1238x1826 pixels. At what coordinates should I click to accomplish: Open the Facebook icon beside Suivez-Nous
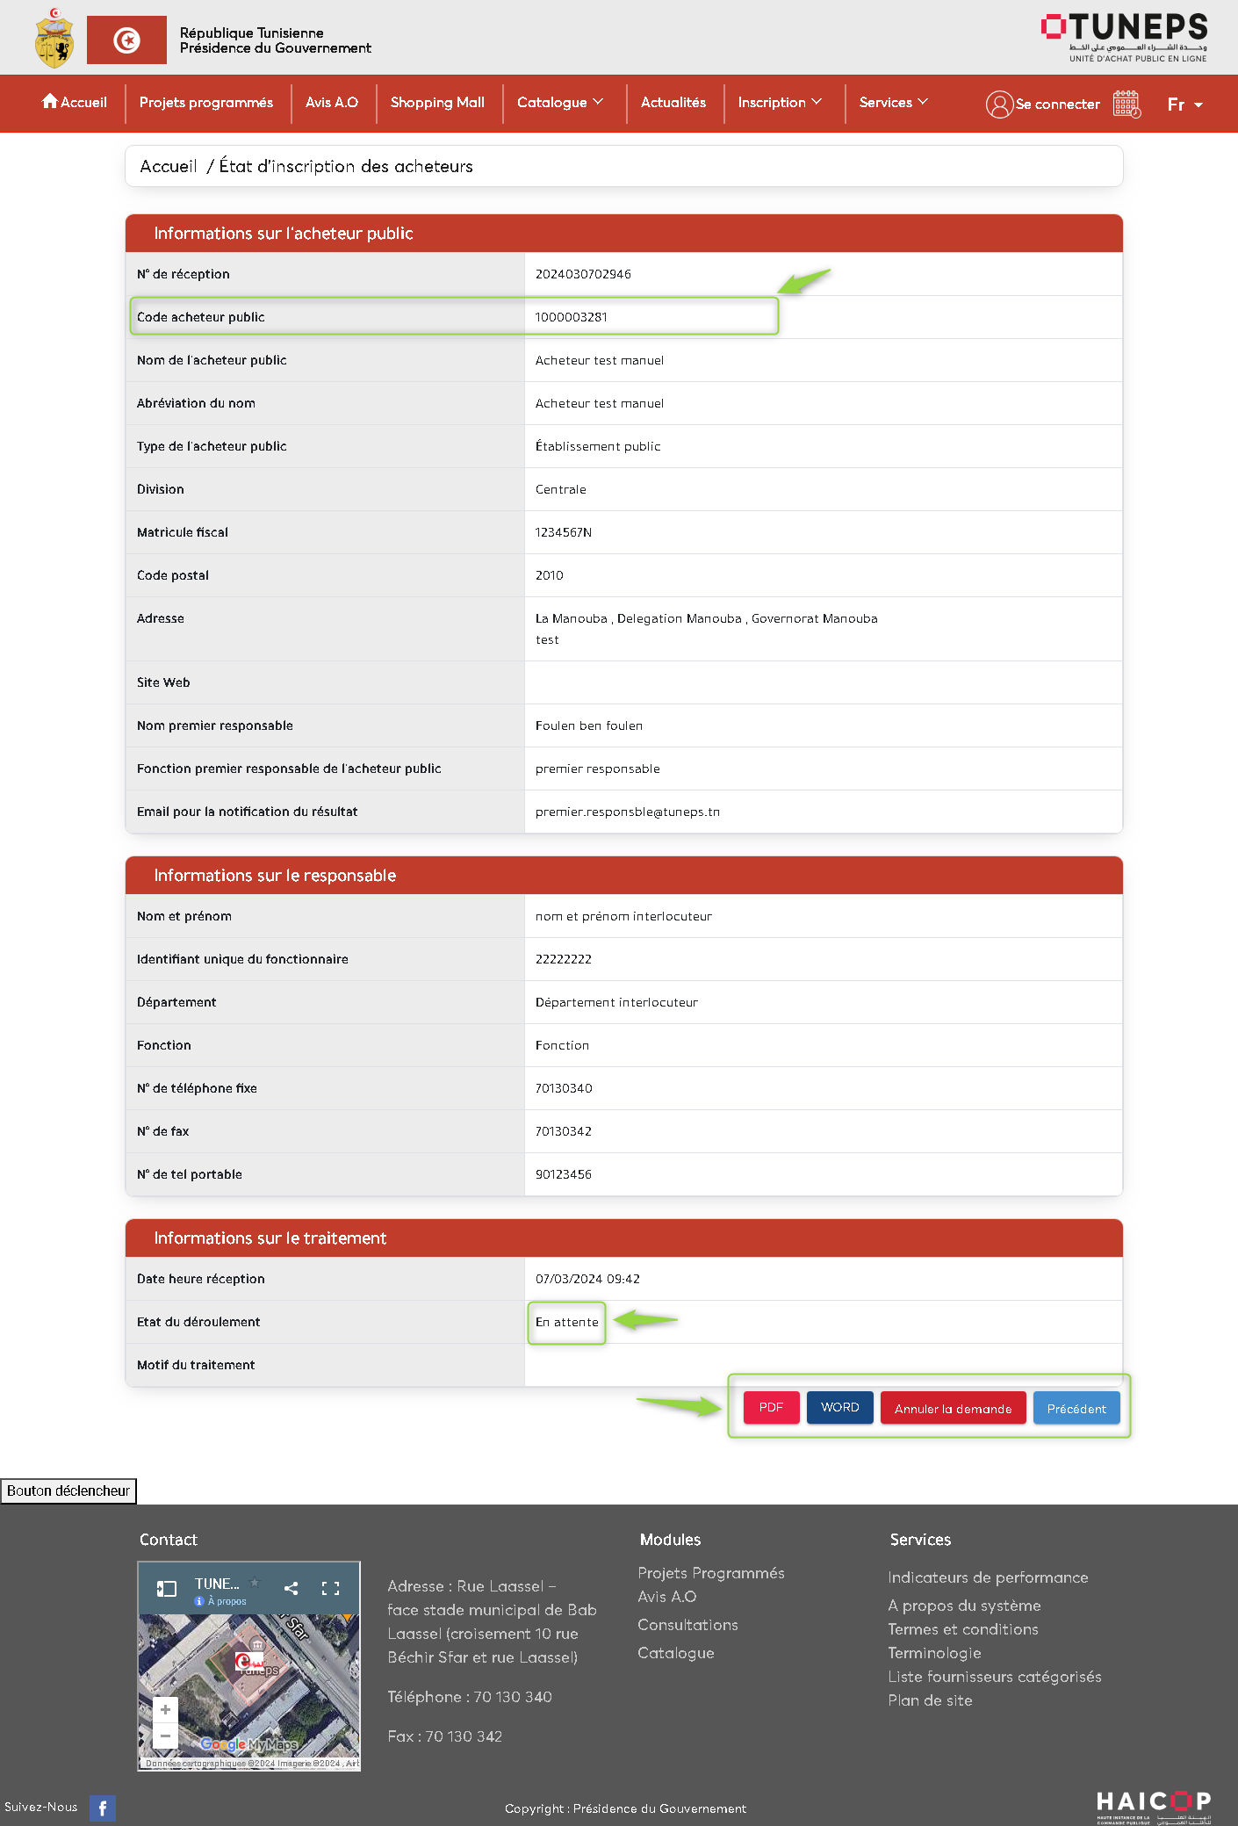tap(103, 1808)
